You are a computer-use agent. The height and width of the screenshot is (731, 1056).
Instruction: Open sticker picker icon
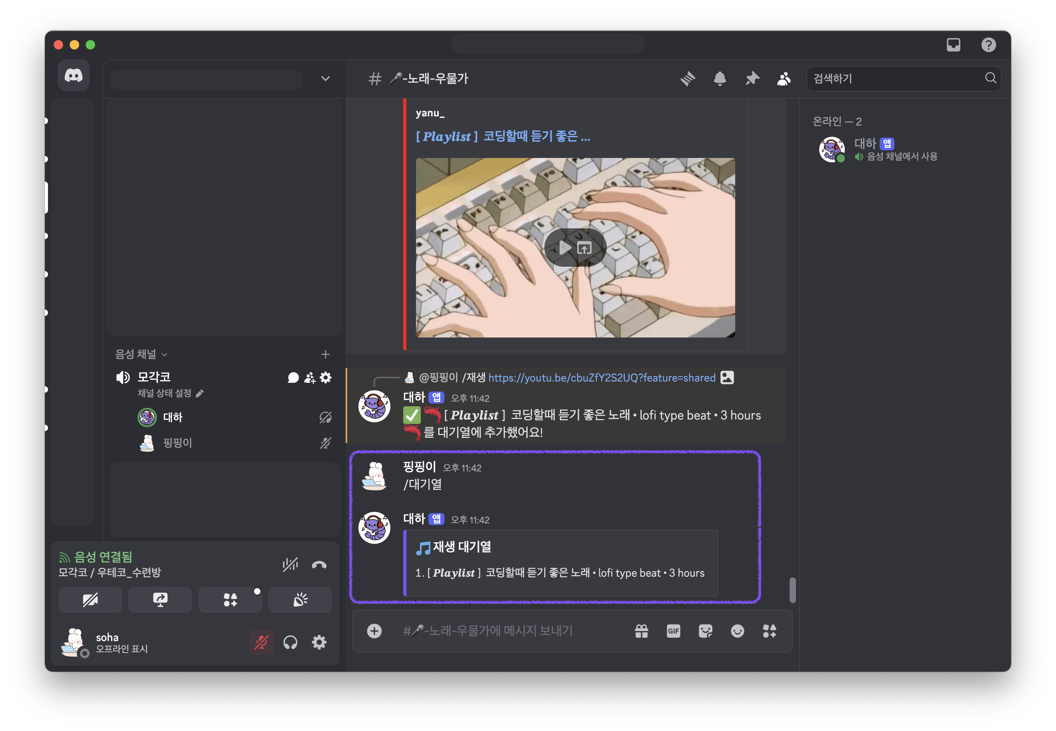[x=706, y=631]
